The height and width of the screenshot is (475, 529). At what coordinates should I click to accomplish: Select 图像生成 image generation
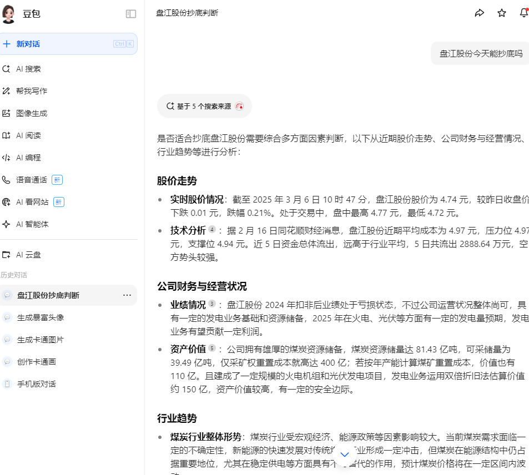31,113
